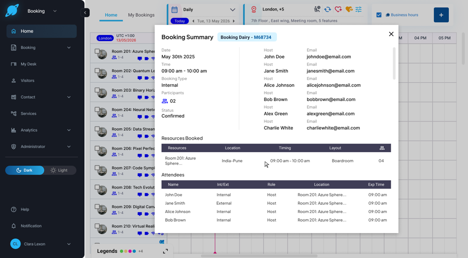The width and height of the screenshot is (468, 258).
Task: Click the calendar icon beside Daily
Action: pos(175,10)
